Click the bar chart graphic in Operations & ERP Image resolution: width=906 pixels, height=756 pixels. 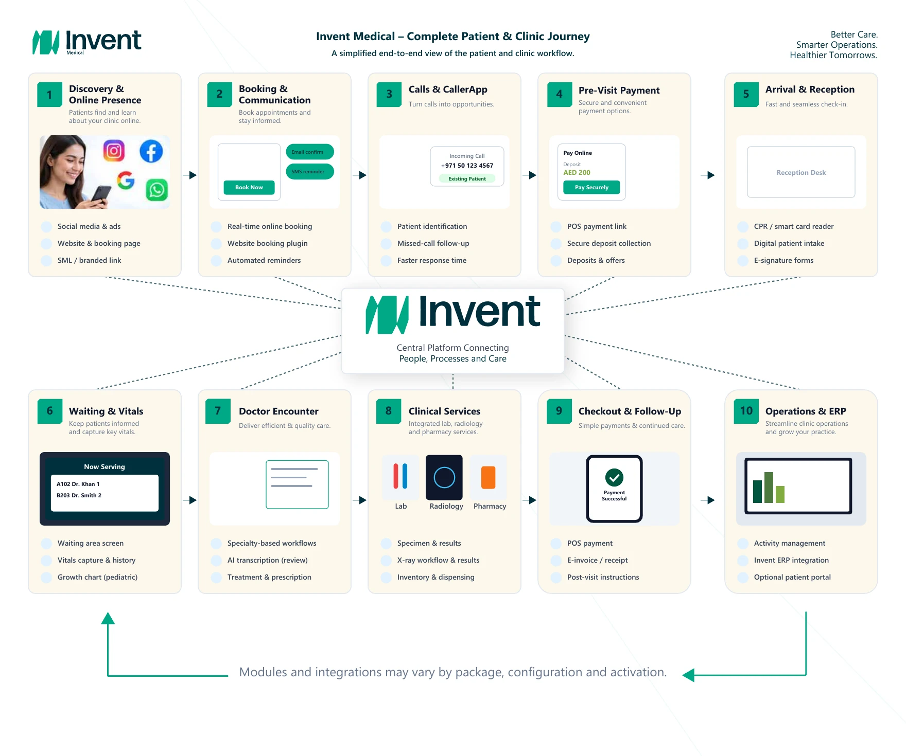[769, 488]
